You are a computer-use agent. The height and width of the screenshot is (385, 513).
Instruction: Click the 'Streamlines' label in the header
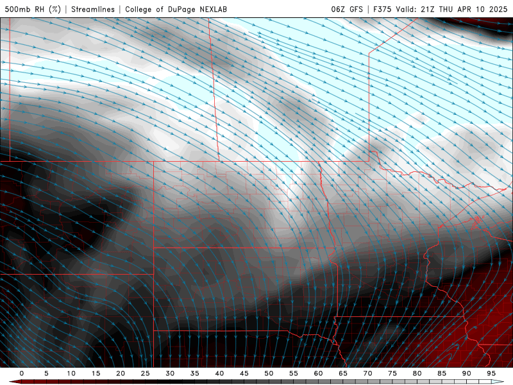pos(93,9)
